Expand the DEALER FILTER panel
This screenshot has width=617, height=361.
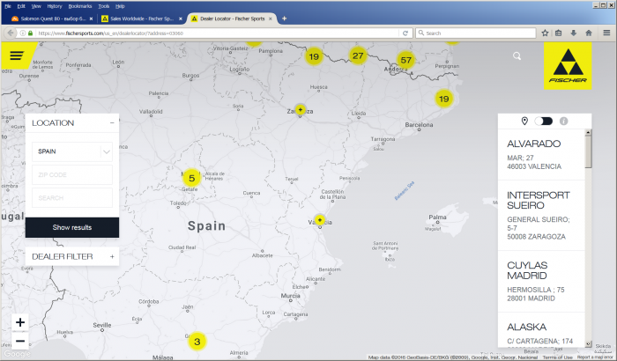112,256
